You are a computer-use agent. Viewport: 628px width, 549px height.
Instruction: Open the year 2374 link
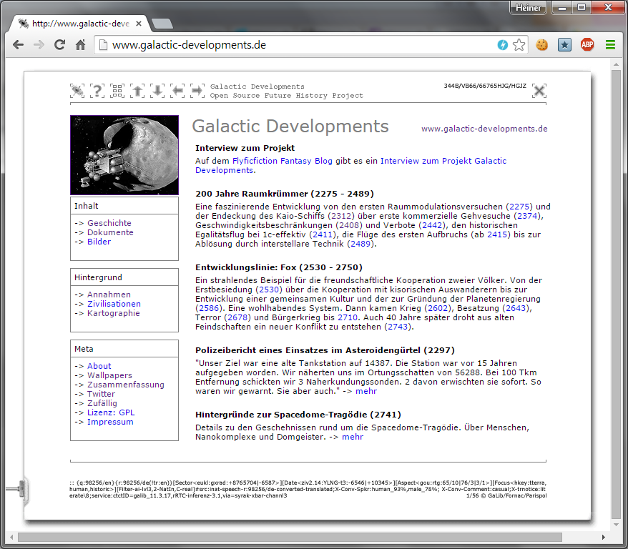526,216
